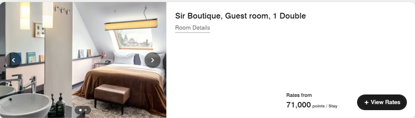Image resolution: width=415 pixels, height=118 pixels.
Task: Click the View Rates button
Action: click(x=382, y=102)
